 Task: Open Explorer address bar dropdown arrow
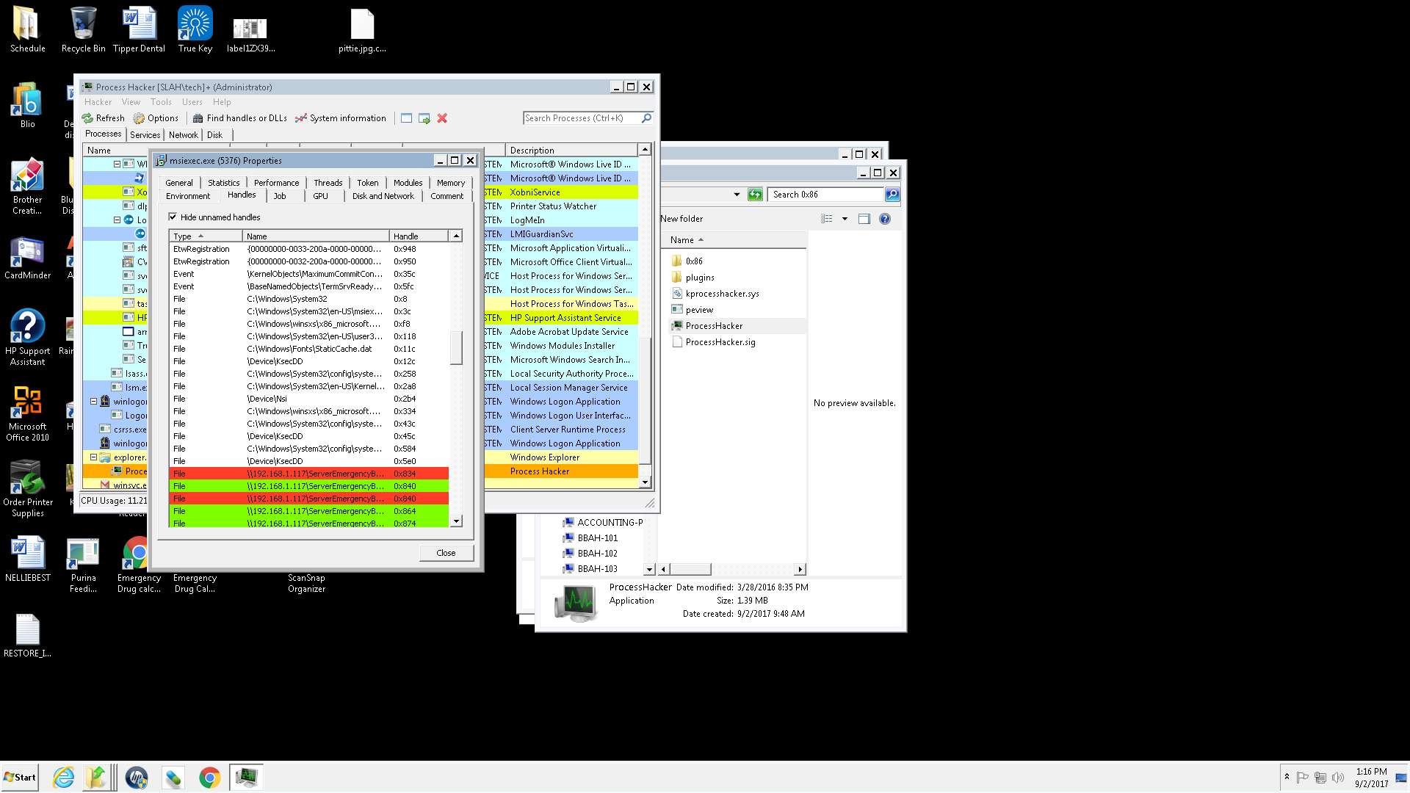(737, 195)
